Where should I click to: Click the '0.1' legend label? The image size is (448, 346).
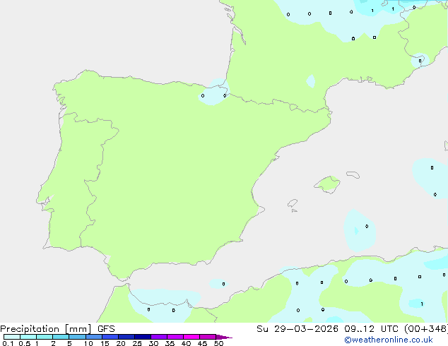(8, 343)
